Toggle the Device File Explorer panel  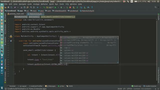[x=158, y=75]
